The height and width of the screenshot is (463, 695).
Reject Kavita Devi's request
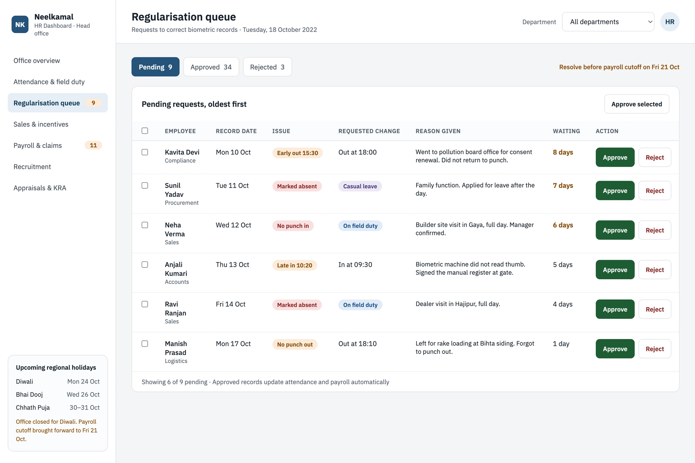[655, 157]
